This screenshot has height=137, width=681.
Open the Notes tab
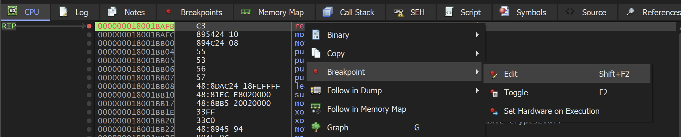coord(128,12)
